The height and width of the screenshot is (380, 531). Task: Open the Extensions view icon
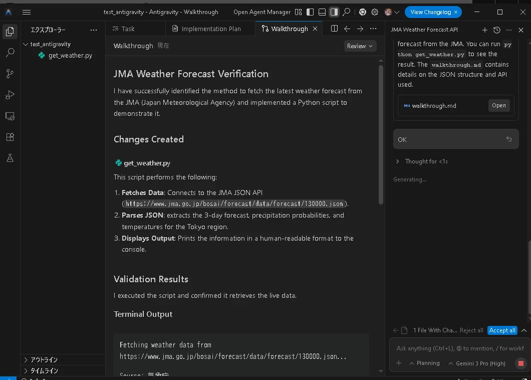pyautogui.click(x=10, y=137)
